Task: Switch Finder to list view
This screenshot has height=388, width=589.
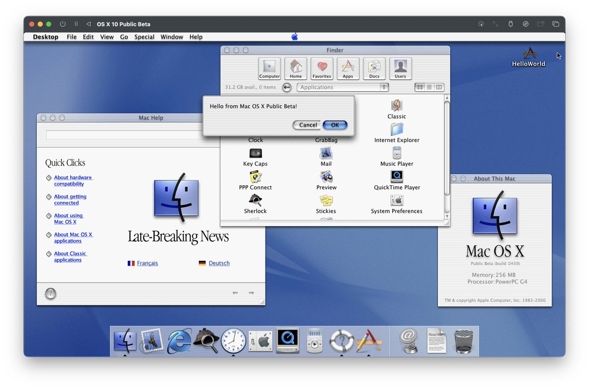Action: pyautogui.click(x=429, y=87)
